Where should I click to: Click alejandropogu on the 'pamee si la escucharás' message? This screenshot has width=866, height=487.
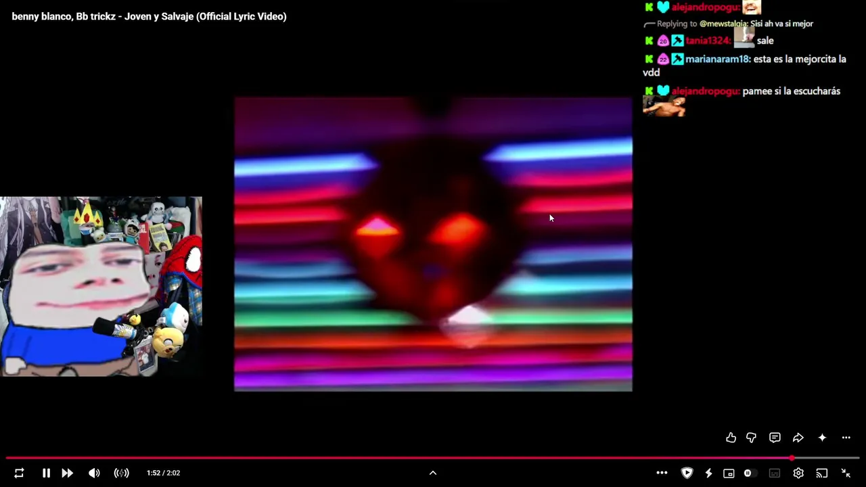706,91
